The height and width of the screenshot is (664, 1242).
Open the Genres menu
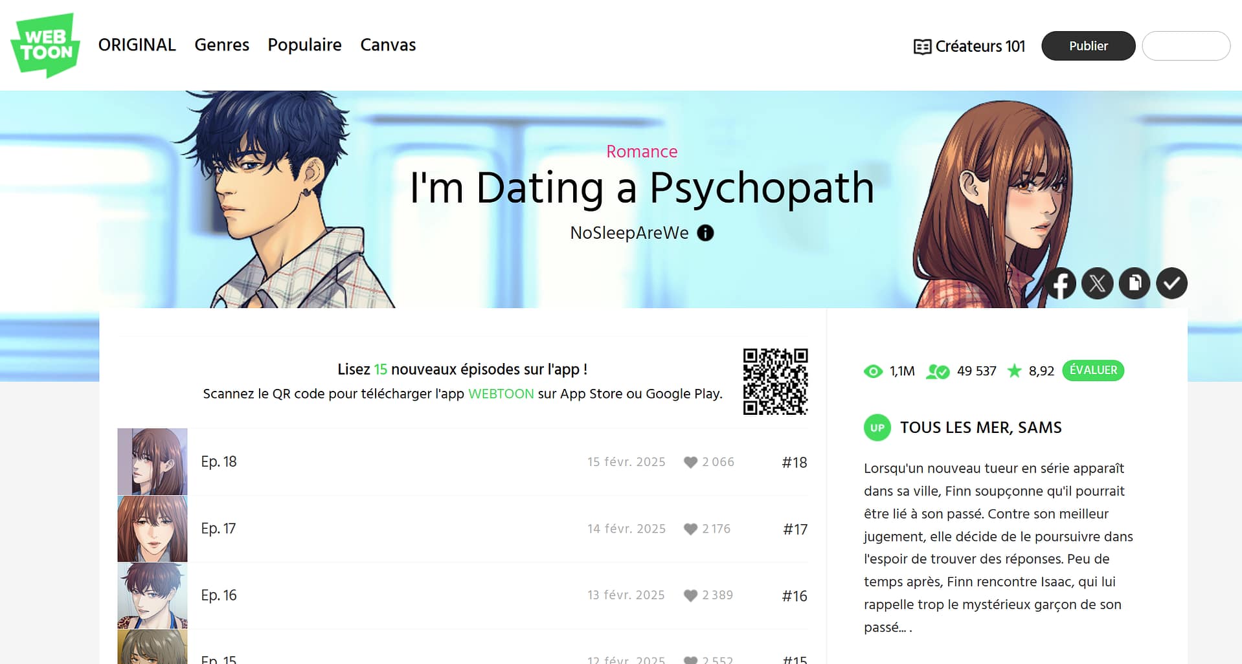click(221, 45)
